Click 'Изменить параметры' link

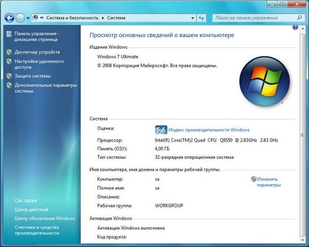coord(269,182)
